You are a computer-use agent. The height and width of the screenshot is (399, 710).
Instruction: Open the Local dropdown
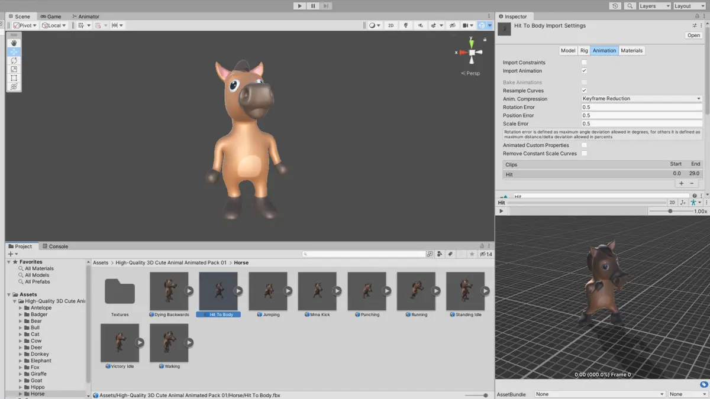[x=54, y=25]
